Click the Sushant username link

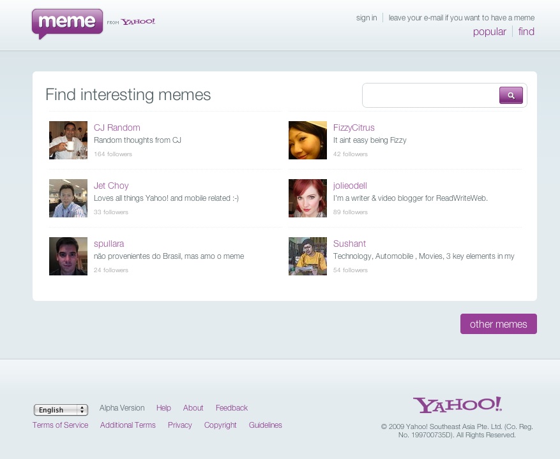(349, 244)
